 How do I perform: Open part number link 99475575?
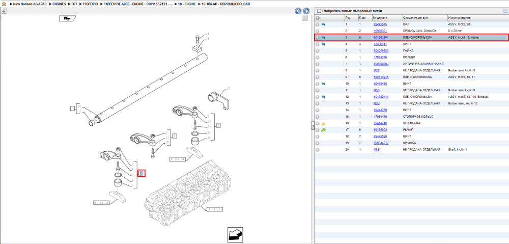tap(380, 24)
